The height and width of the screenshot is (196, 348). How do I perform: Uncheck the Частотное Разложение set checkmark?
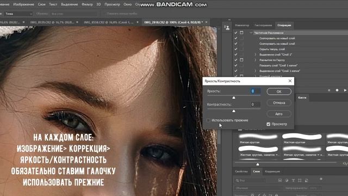[x=236, y=33]
